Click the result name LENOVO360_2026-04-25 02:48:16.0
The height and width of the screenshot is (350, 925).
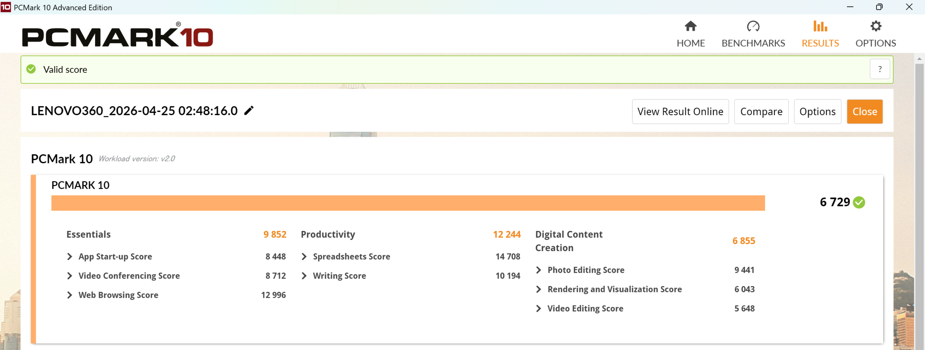pyautogui.click(x=134, y=111)
